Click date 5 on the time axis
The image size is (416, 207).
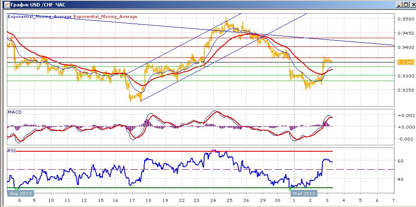click(x=360, y=201)
